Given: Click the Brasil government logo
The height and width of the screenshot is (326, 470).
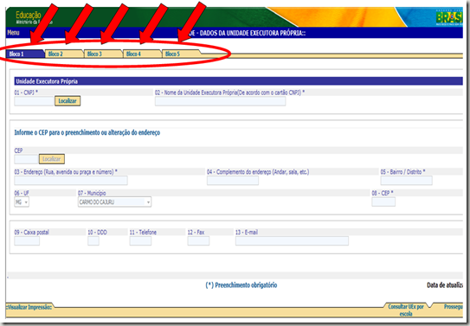Looking at the screenshot, I should 449,17.
